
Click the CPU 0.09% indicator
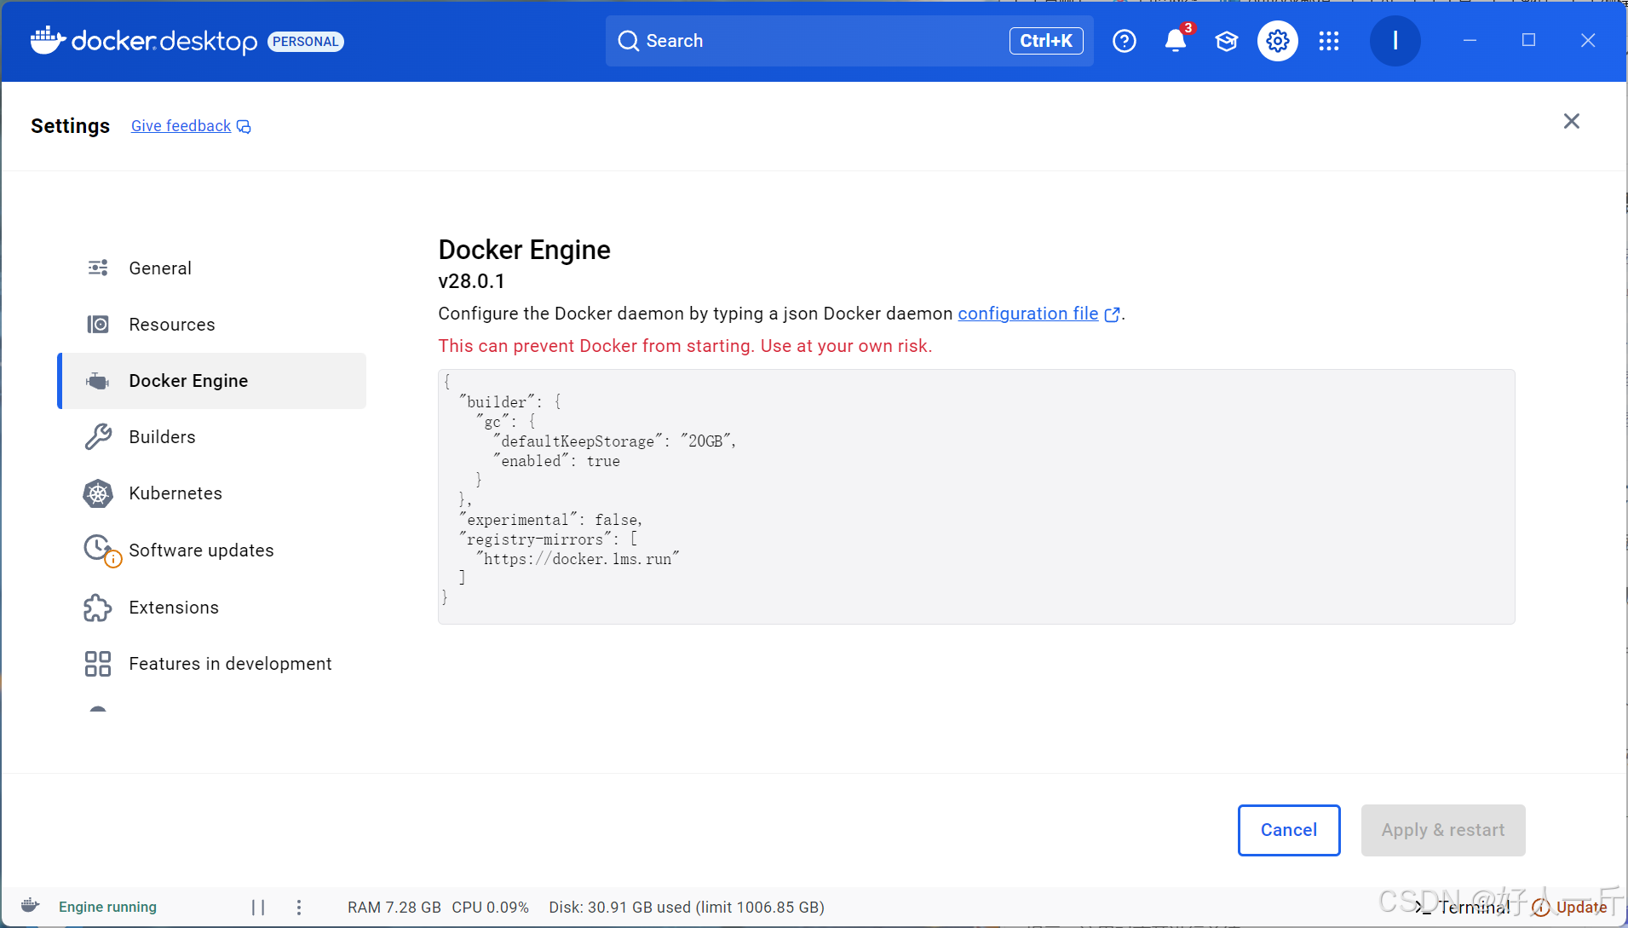tap(491, 908)
